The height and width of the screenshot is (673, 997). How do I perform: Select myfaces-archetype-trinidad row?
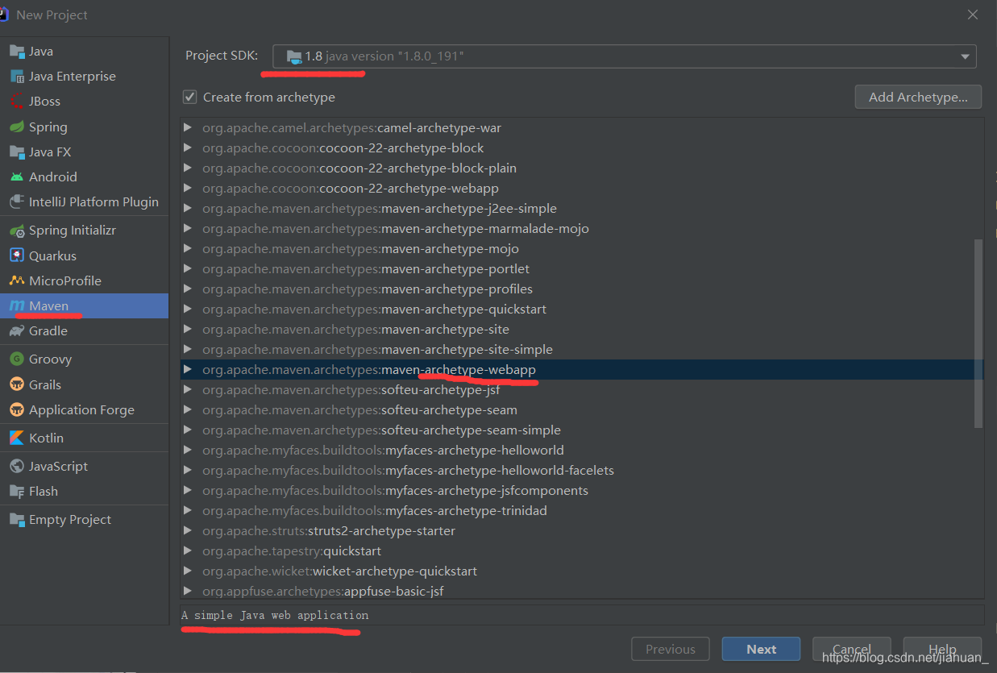pos(581,511)
